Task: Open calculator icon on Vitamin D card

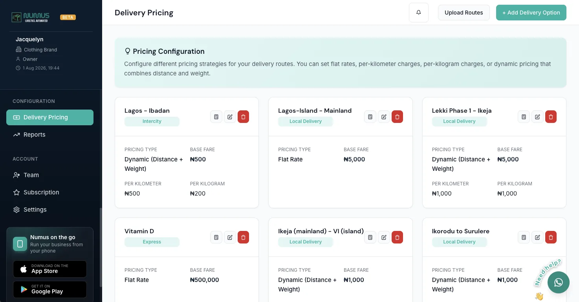Action: pyautogui.click(x=216, y=237)
